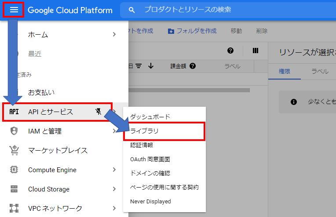Switch to the ラベル tab
Viewport: 336px width, 217px height.
point(320,72)
